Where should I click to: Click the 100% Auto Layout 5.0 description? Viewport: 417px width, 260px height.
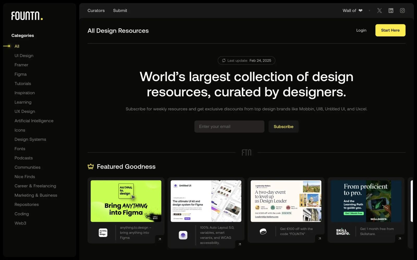pyautogui.click(x=217, y=235)
